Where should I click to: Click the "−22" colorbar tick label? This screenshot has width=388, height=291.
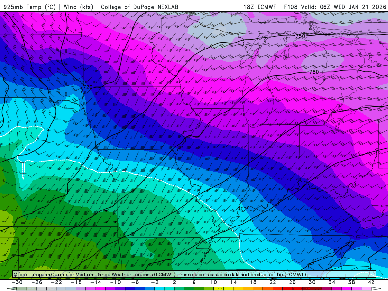[56, 282]
